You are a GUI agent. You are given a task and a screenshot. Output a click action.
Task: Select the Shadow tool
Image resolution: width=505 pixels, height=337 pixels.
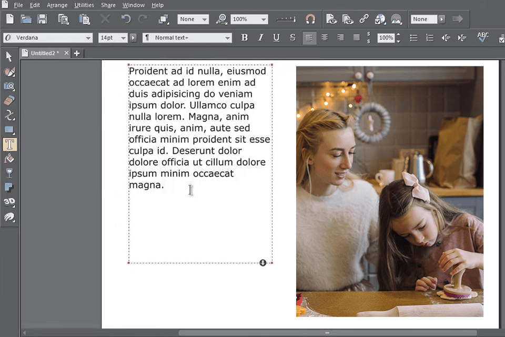pos(9,187)
